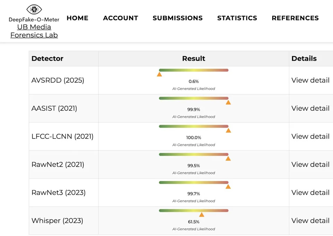Open the ACCOUNT page
Viewport: 333px width, 236px height.
(120, 18)
